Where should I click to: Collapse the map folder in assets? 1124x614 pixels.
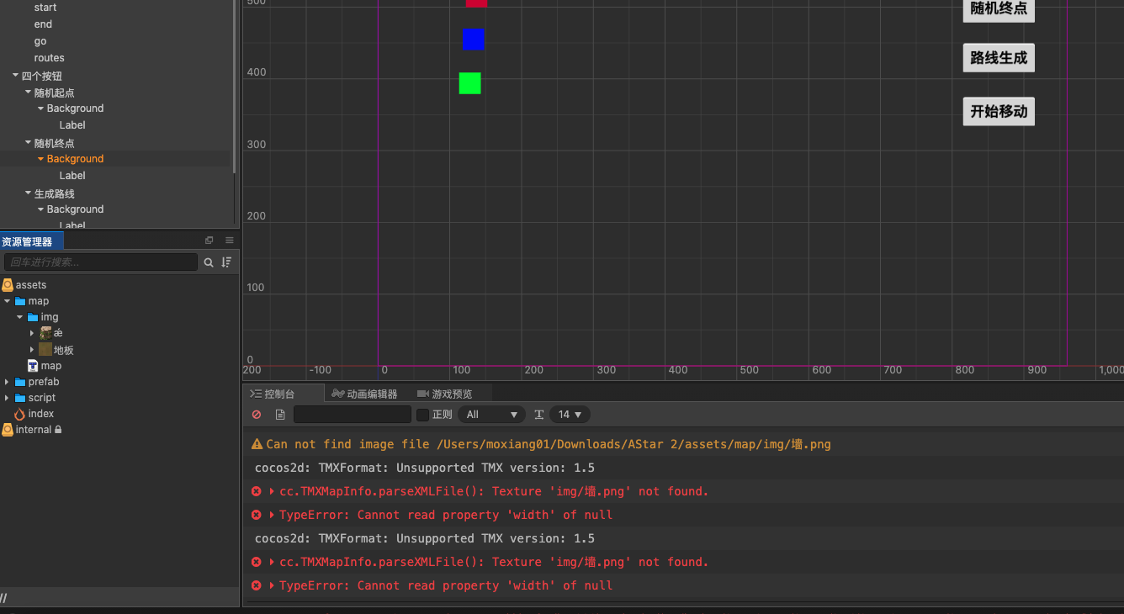(x=8, y=301)
